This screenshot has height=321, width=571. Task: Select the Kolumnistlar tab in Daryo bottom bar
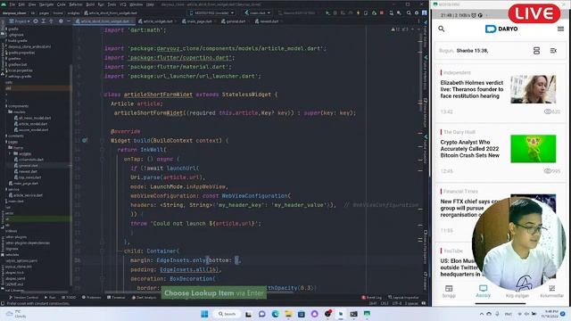tap(551, 292)
